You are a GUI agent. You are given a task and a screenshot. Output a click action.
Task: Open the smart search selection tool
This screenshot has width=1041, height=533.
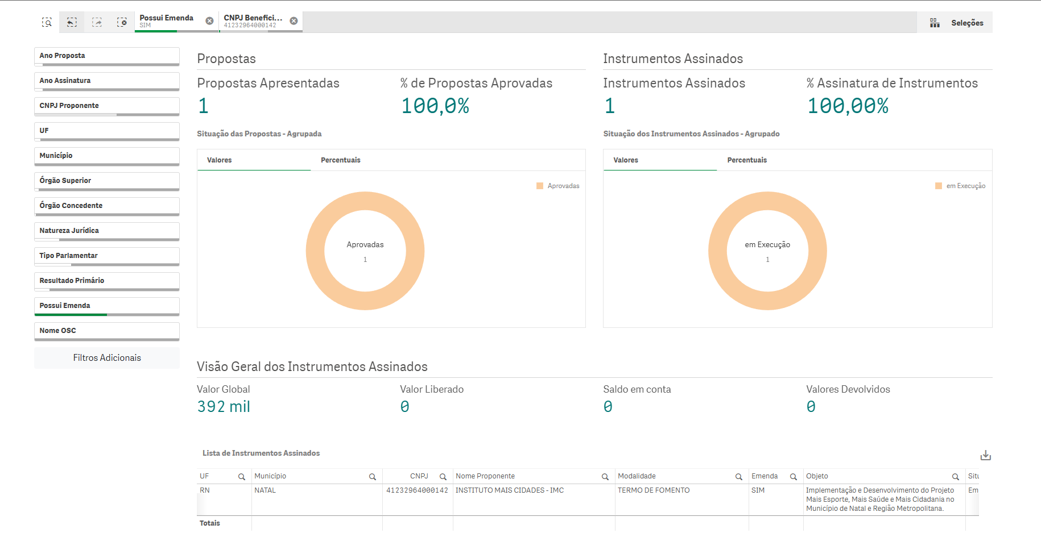[x=47, y=22]
